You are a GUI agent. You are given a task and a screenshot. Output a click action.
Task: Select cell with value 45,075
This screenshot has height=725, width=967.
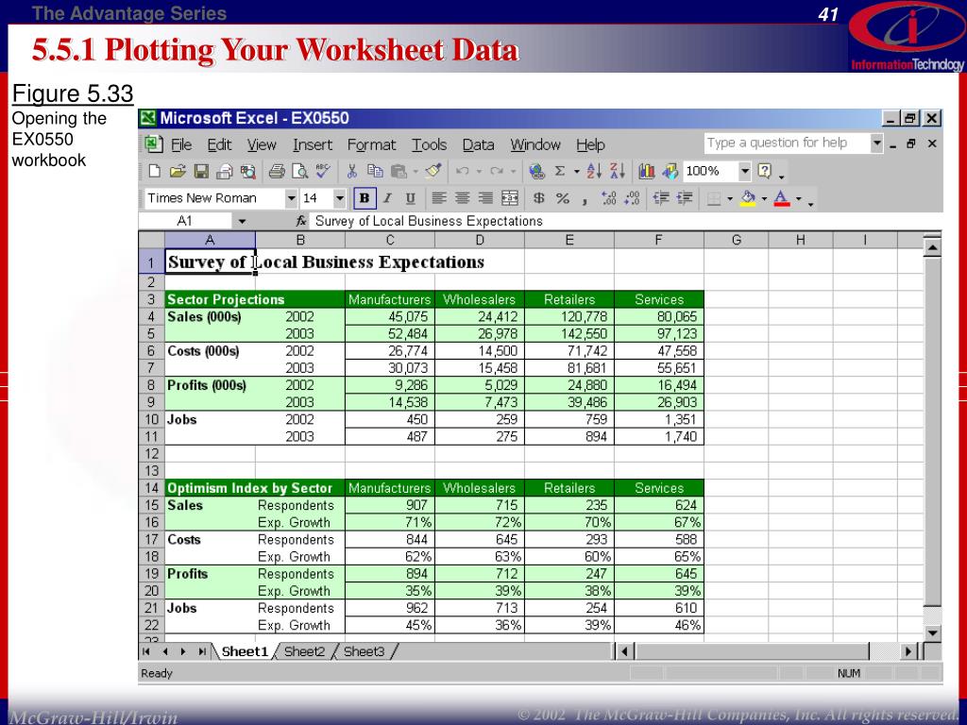[x=390, y=316]
